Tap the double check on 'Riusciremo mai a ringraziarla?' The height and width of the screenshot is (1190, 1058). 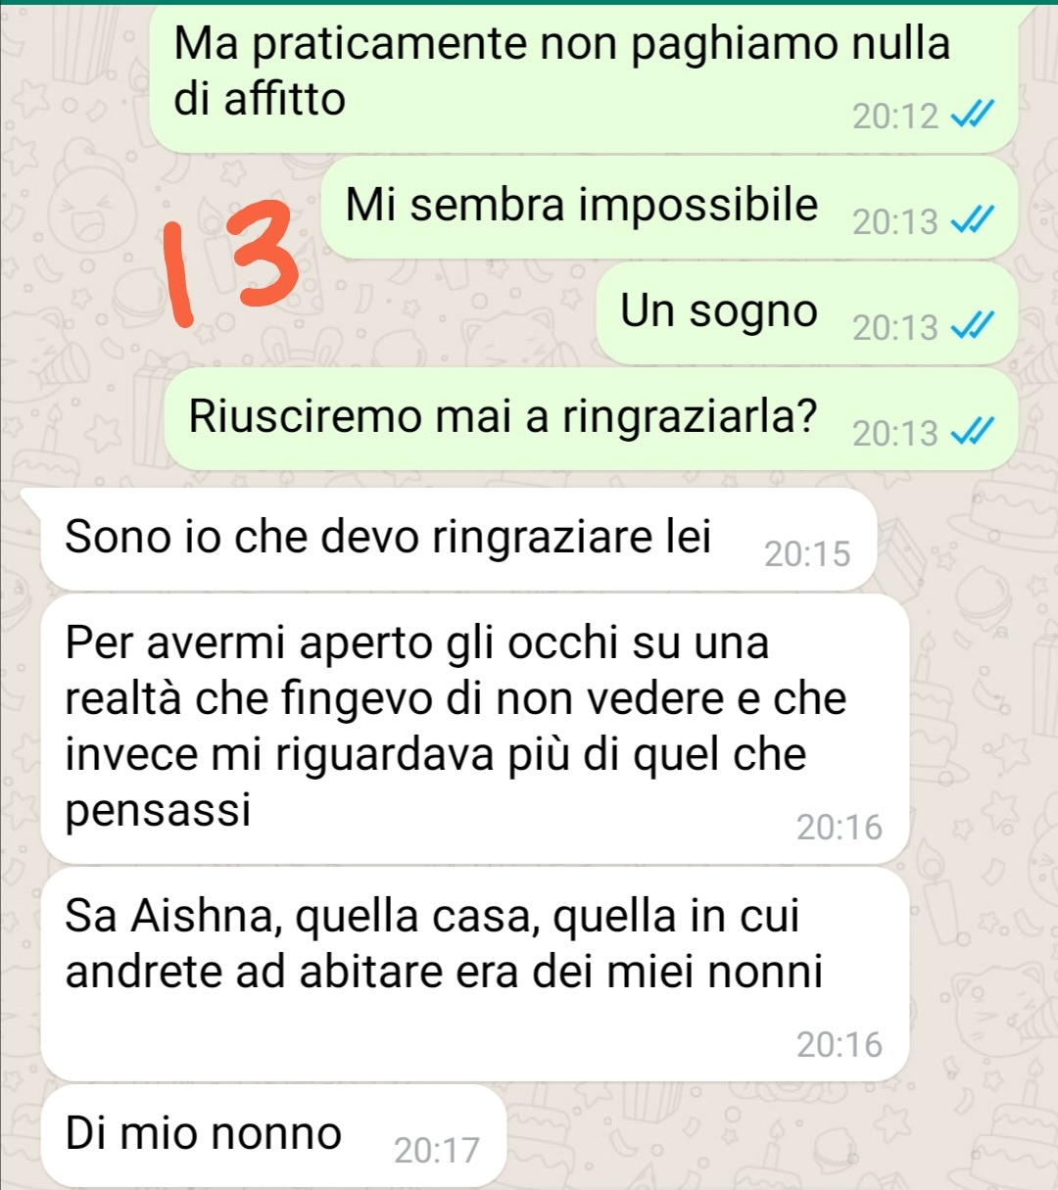973,432
